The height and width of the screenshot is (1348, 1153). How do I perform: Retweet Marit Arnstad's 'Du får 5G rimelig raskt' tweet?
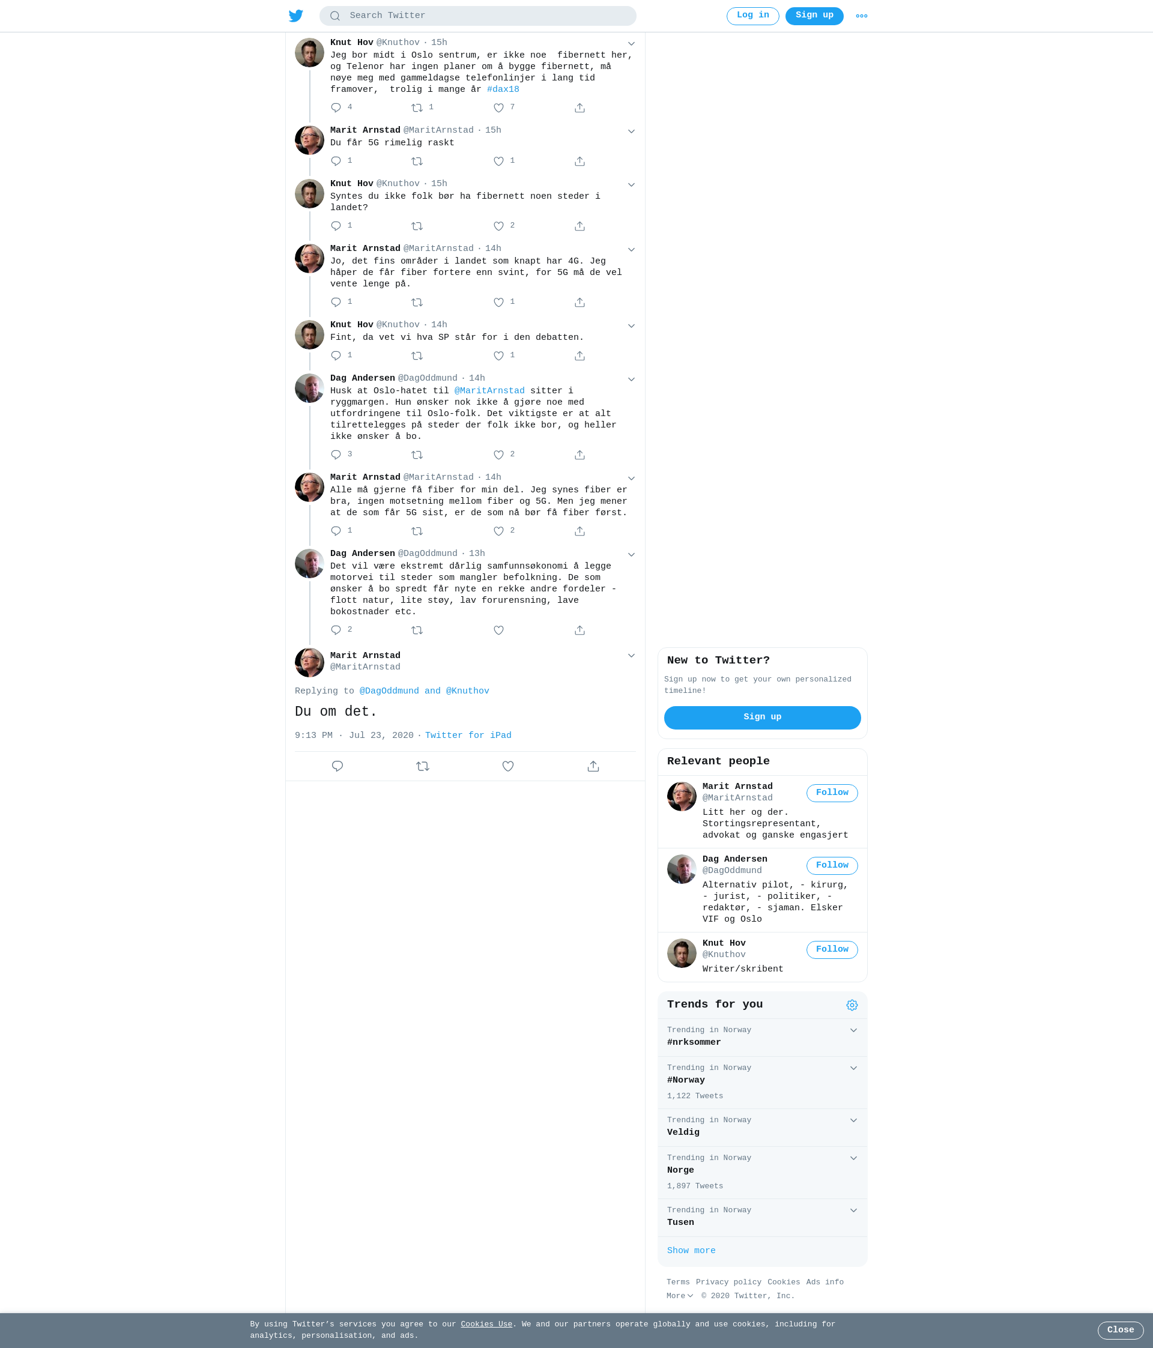click(x=417, y=162)
